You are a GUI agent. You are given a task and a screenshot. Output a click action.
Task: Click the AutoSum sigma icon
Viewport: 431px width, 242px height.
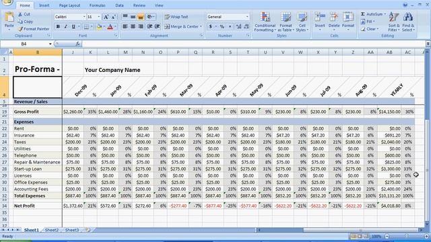click(363, 14)
